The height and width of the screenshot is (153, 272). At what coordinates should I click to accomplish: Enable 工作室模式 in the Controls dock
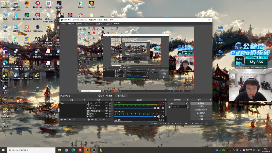[201, 113]
